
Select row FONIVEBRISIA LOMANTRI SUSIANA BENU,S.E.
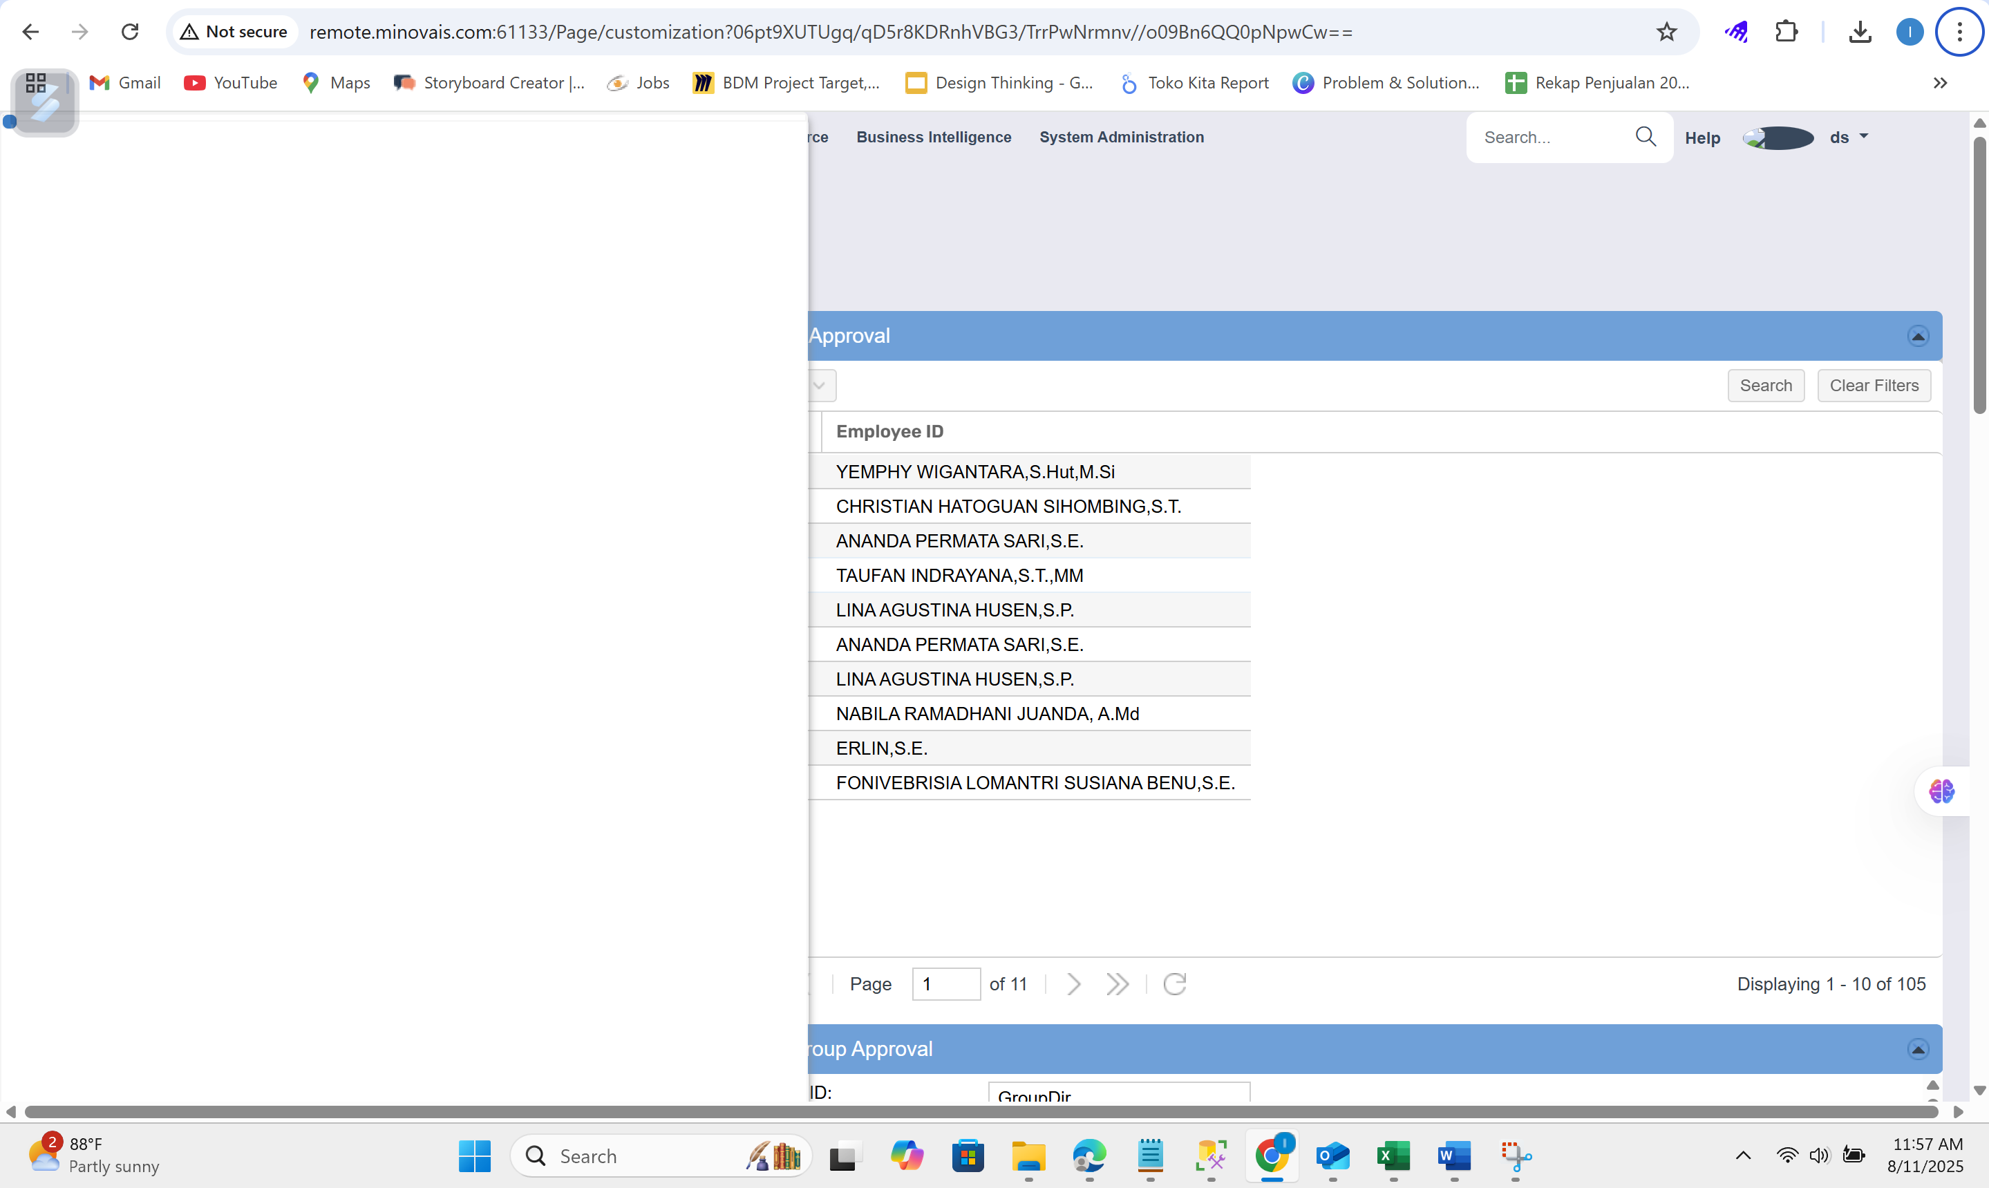click(x=1029, y=783)
